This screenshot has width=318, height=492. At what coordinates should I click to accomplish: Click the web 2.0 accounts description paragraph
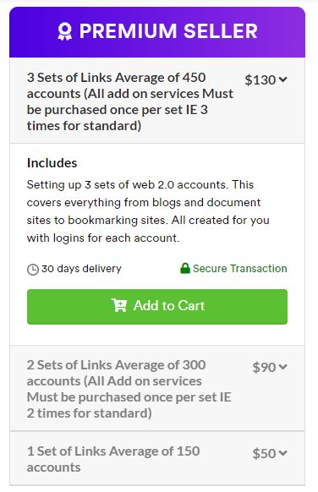point(148,211)
